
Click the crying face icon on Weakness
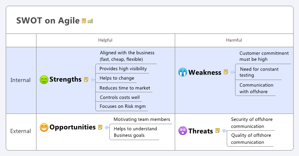(183, 72)
